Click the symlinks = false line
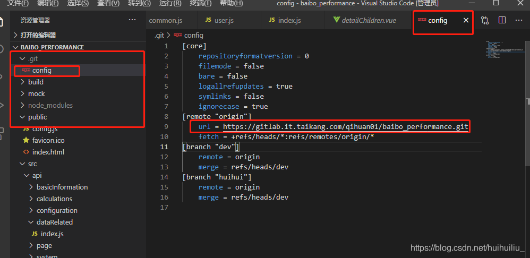The image size is (530, 258). click(x=231, y=97)
